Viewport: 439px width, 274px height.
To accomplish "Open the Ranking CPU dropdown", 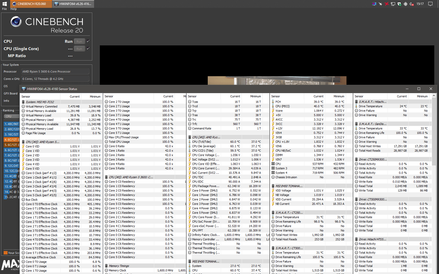I will [x=11, y=116].
